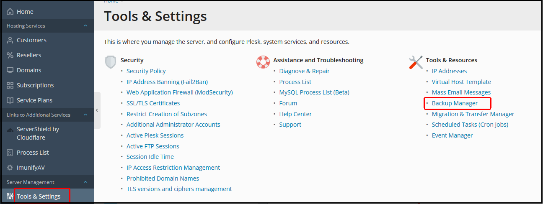Collapse the Server Management section
This screenshot has height=204, width=543.
point(85,182)
